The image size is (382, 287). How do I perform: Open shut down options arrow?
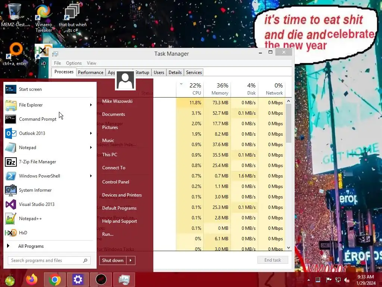[131, 260]
